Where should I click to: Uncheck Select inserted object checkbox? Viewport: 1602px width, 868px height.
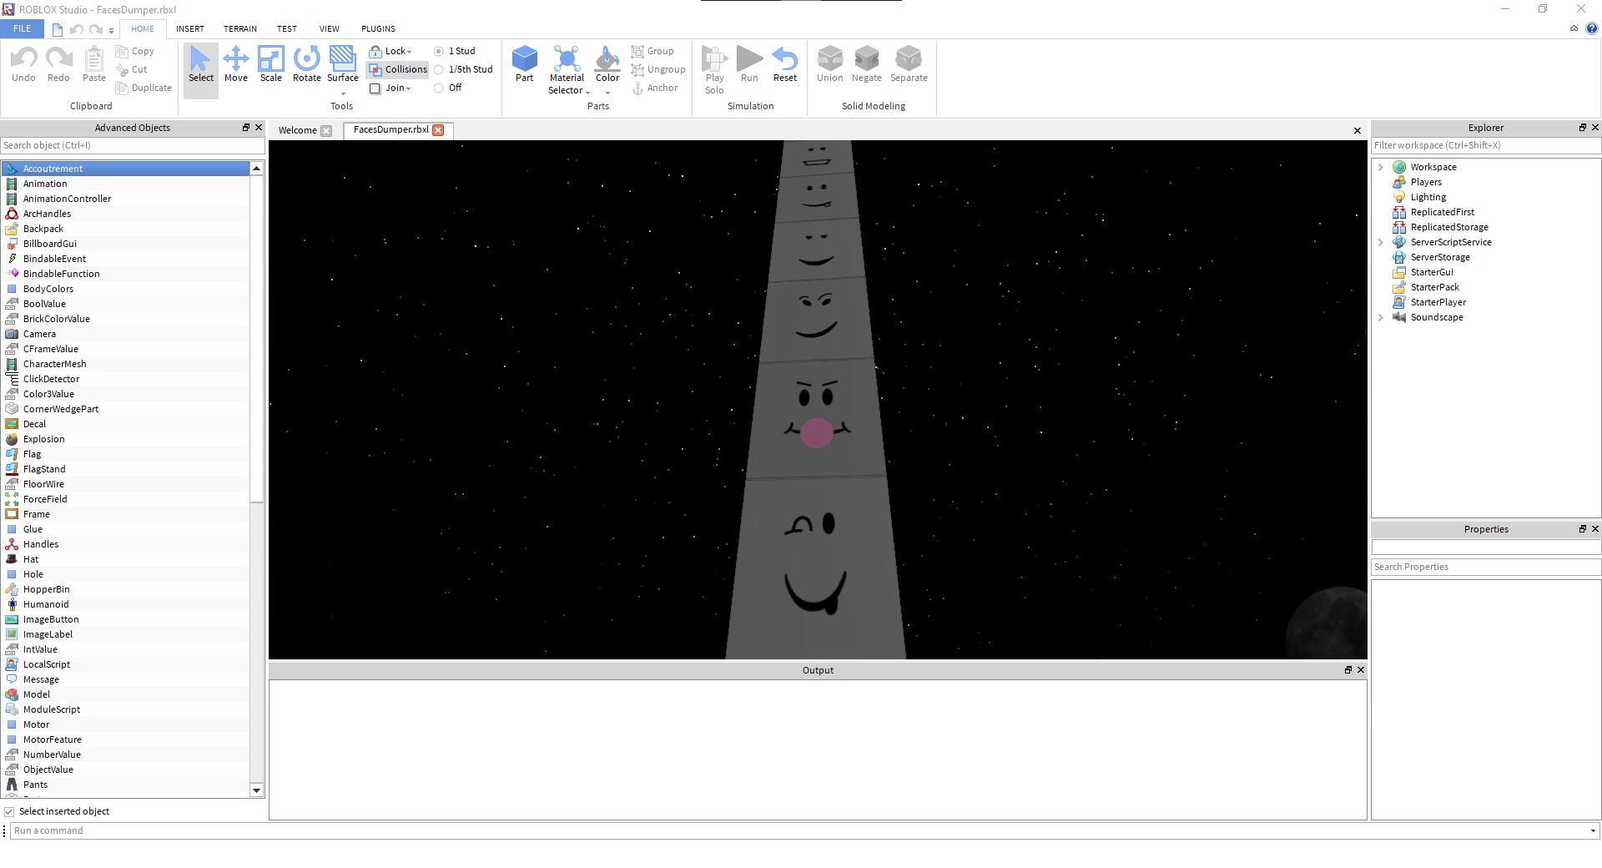9,811
